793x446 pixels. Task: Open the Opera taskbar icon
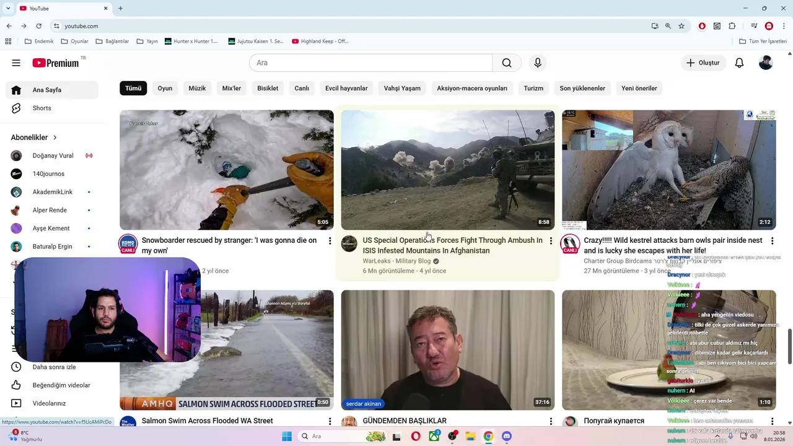point(416,436)
